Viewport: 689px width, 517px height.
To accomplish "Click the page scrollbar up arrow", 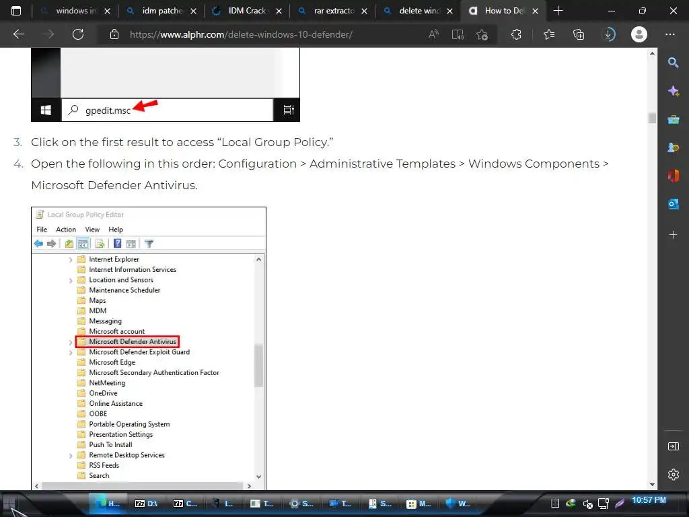I will pos(652,53).
